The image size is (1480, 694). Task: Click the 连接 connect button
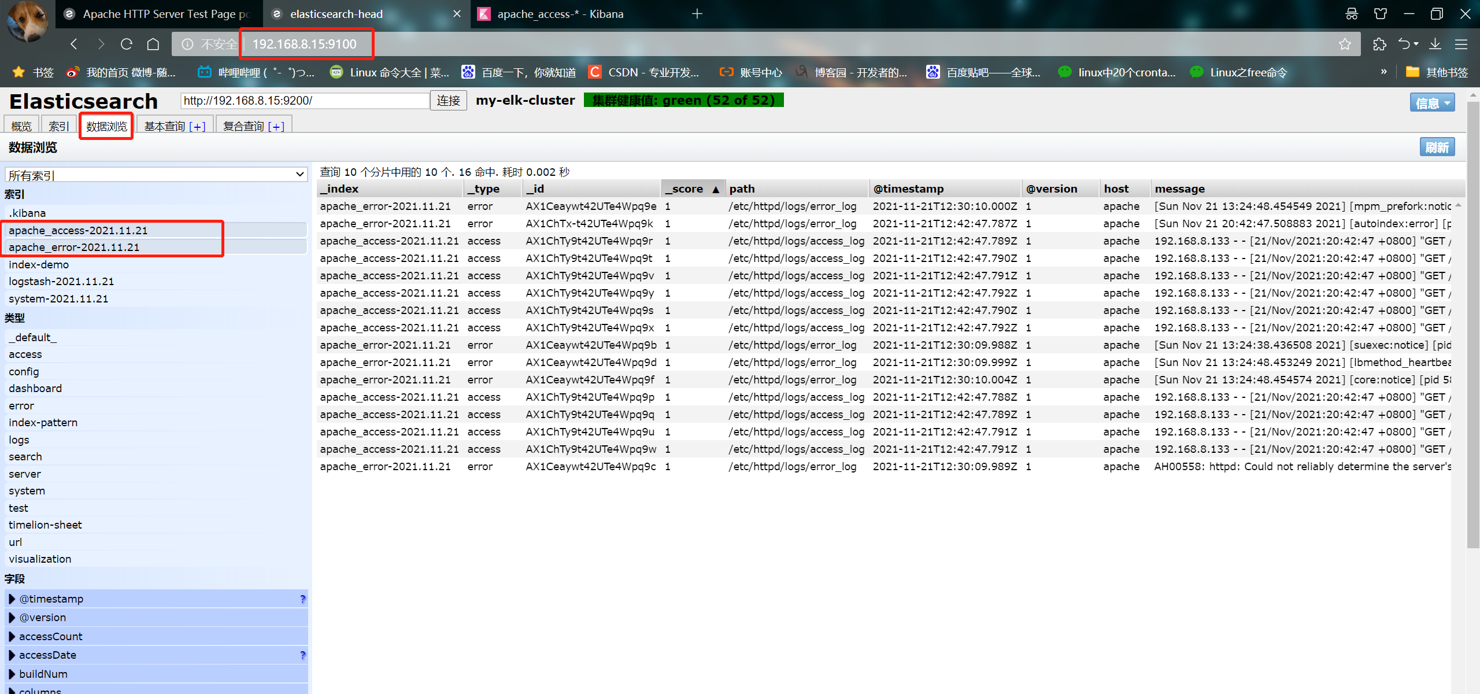(x=448, y=101)
